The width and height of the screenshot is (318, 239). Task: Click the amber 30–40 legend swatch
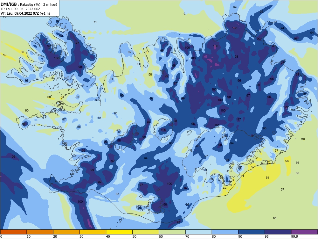click(x=93, y=232)
